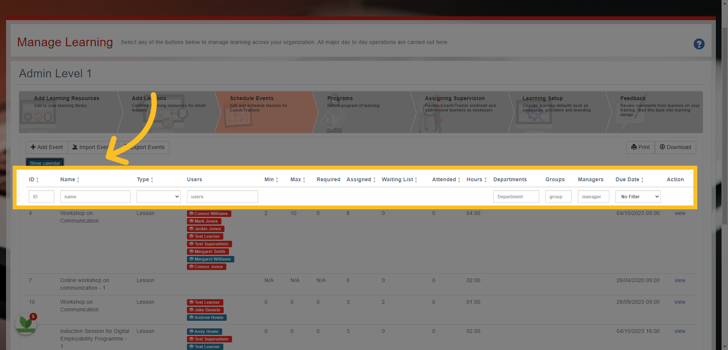Click '28/04/2020 09:00' due date
Image resolution: width=728 pixels, height=350 pixels.
tap(638, 280)
